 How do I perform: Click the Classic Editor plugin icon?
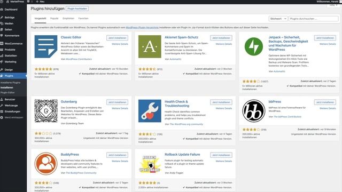(x=46, y=46)
